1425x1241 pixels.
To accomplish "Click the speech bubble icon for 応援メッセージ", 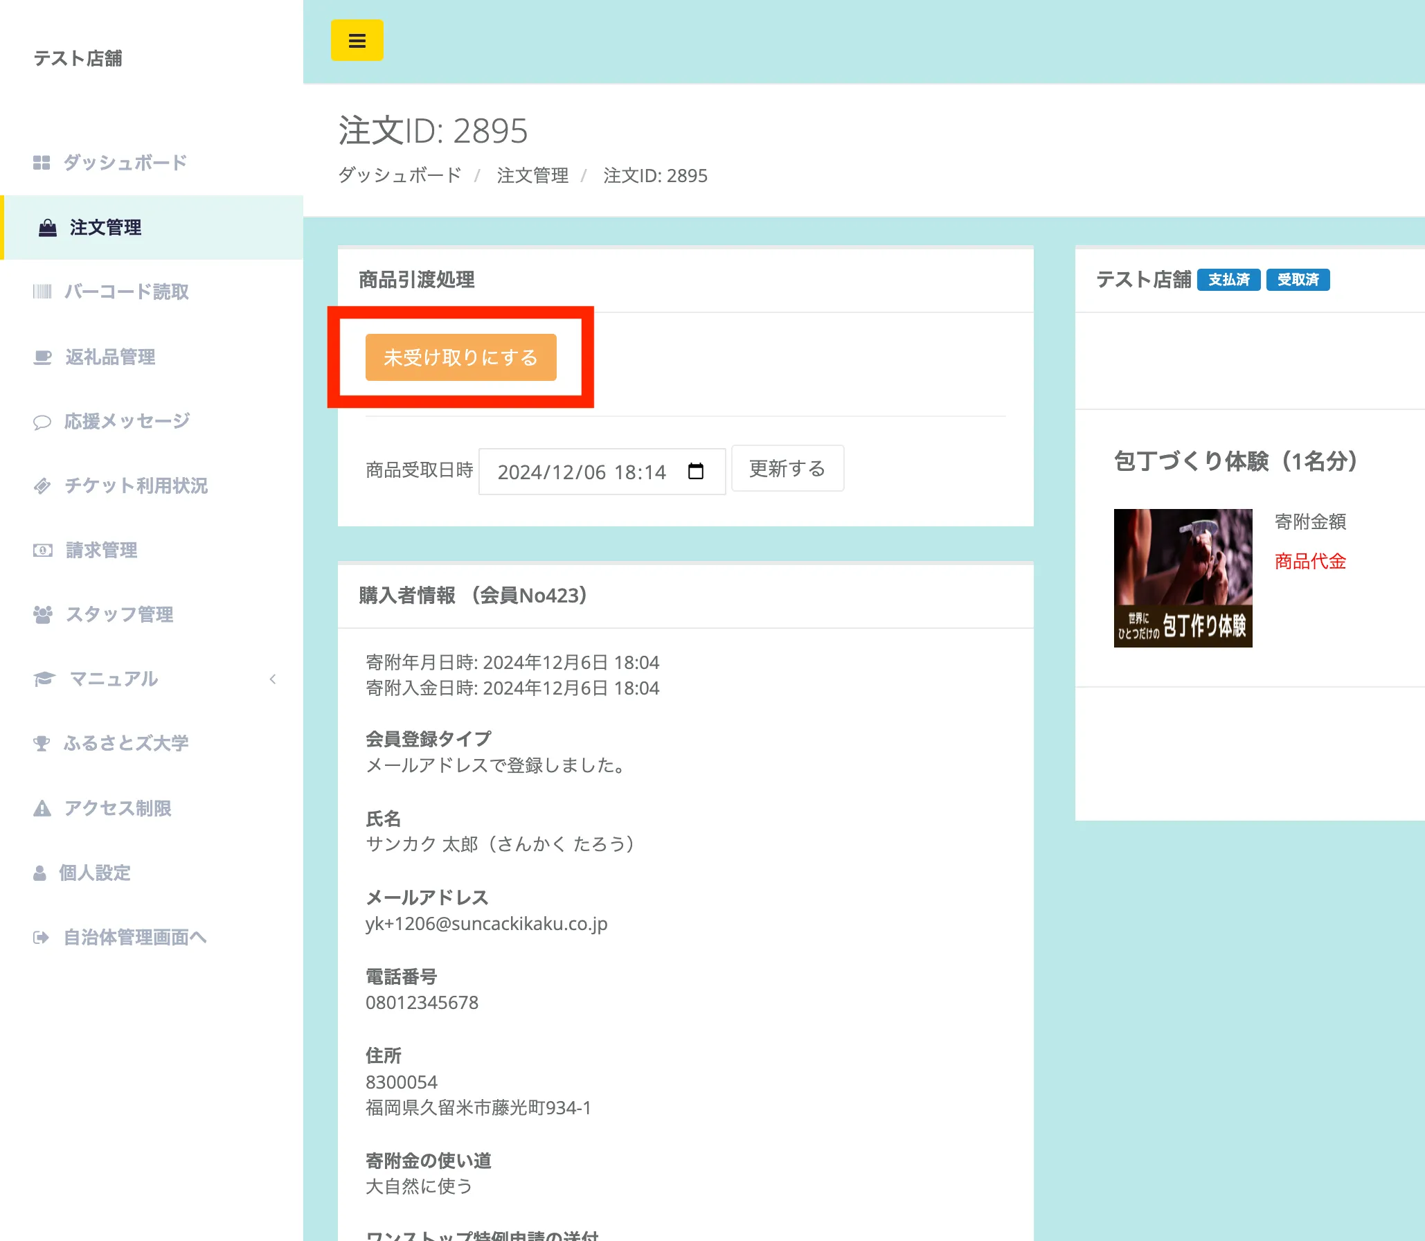I will [42, 422].
